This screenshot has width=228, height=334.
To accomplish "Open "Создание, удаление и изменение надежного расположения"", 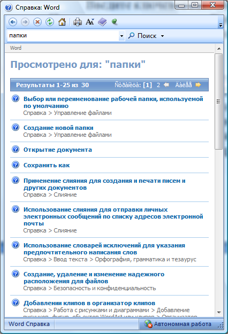I will click(x=94, y=277).
